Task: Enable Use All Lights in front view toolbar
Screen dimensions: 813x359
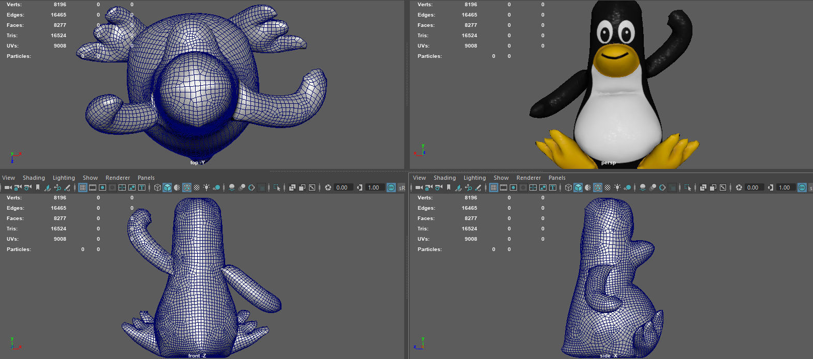Action: click(206, 188)
